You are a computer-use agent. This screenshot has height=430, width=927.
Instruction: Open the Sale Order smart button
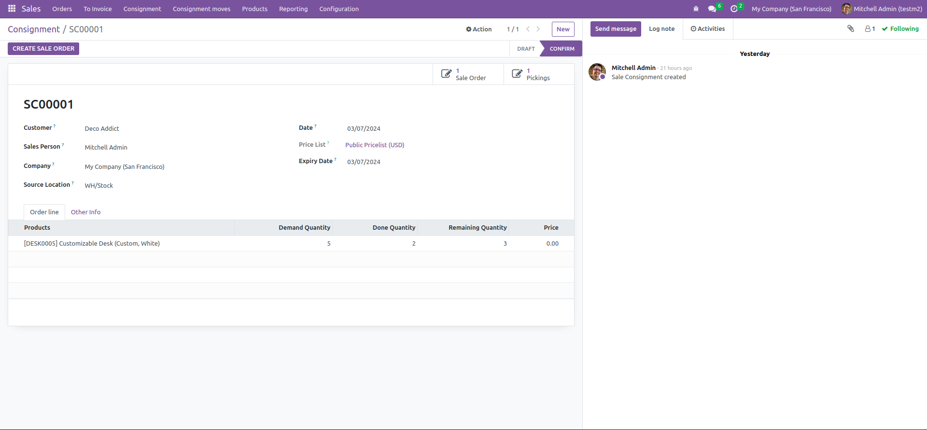point(468,74)
